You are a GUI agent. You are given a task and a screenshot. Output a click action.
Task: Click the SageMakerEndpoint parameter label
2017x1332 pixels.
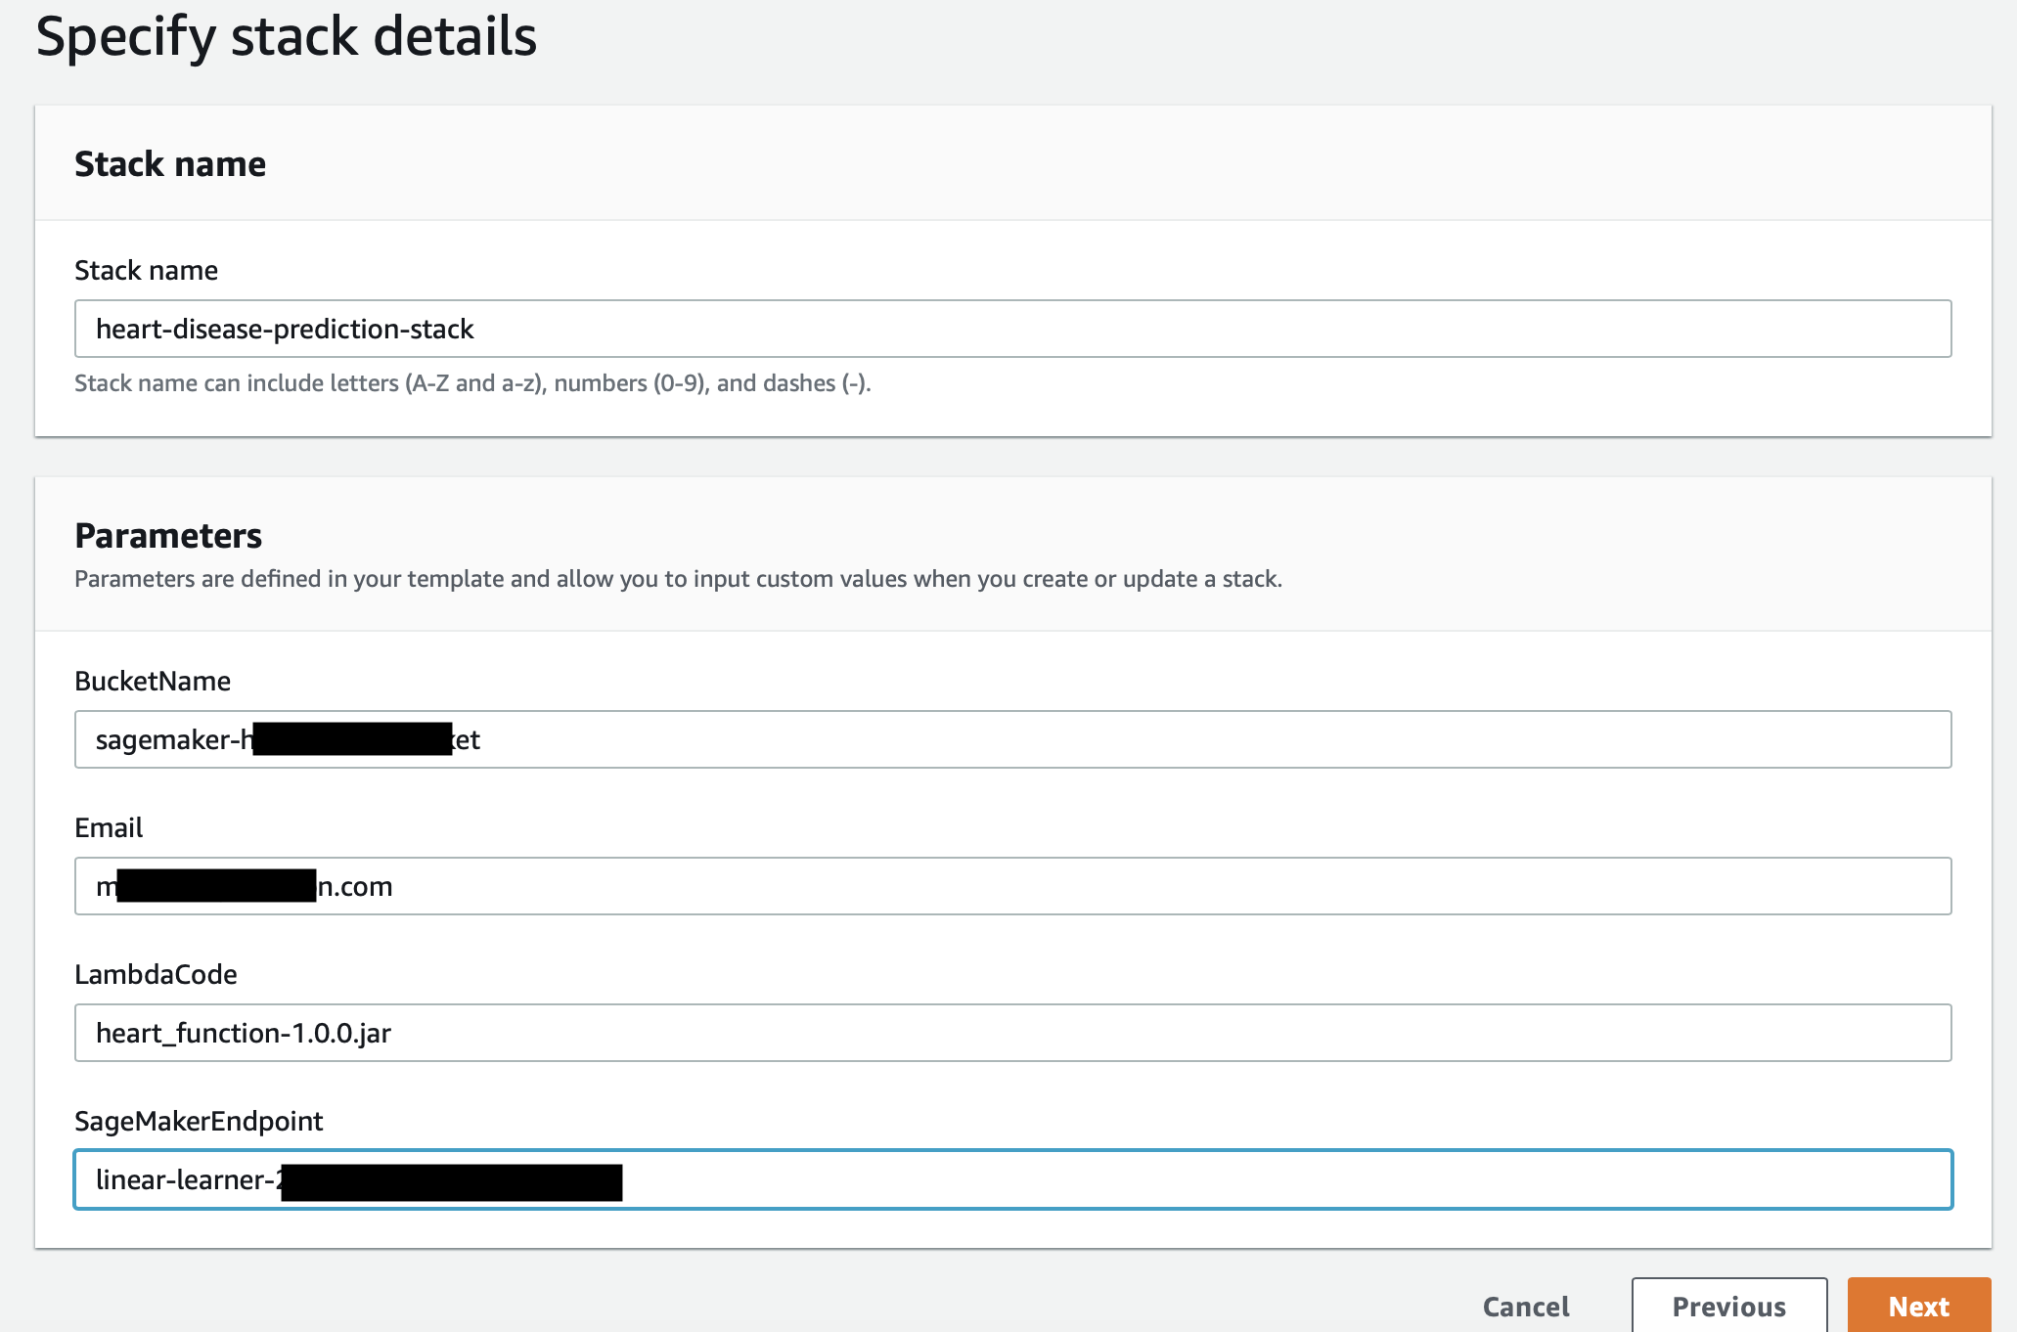(199, 1121)
